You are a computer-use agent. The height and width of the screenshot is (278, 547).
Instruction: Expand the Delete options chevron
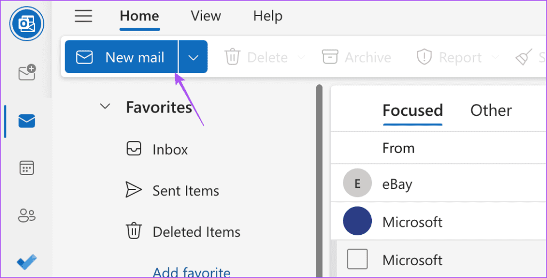coord(301,57)
